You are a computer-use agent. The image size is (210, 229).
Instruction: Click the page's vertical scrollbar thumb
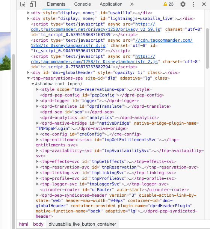[x=14, y=142]
